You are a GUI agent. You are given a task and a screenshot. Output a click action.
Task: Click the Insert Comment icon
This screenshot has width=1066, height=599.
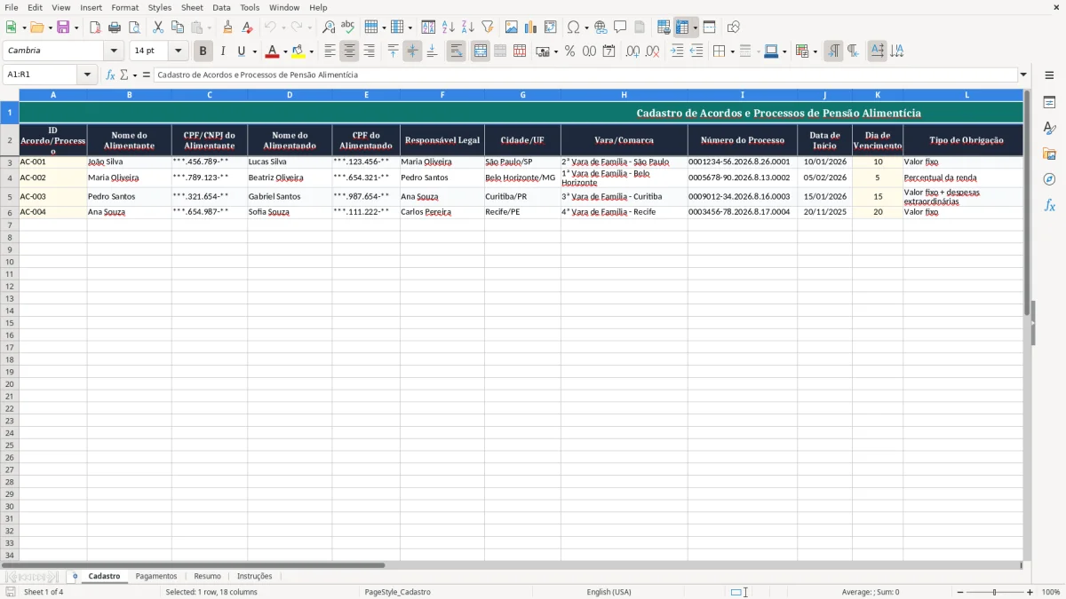(620, 28)
